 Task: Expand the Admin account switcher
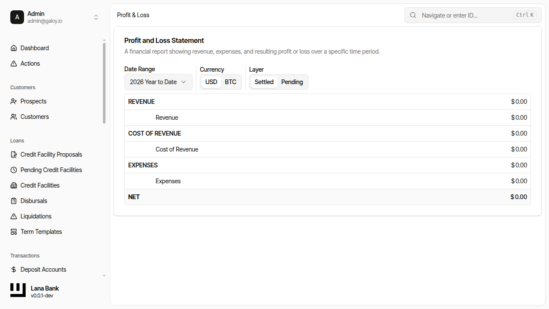click(x=96, y=17)
